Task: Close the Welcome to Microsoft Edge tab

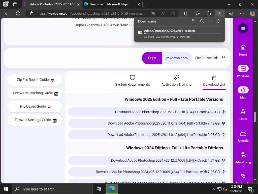Action: (x=139, y=5)
